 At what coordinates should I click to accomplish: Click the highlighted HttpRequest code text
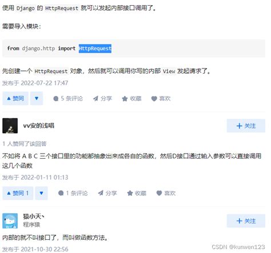[x=95, y=49]
